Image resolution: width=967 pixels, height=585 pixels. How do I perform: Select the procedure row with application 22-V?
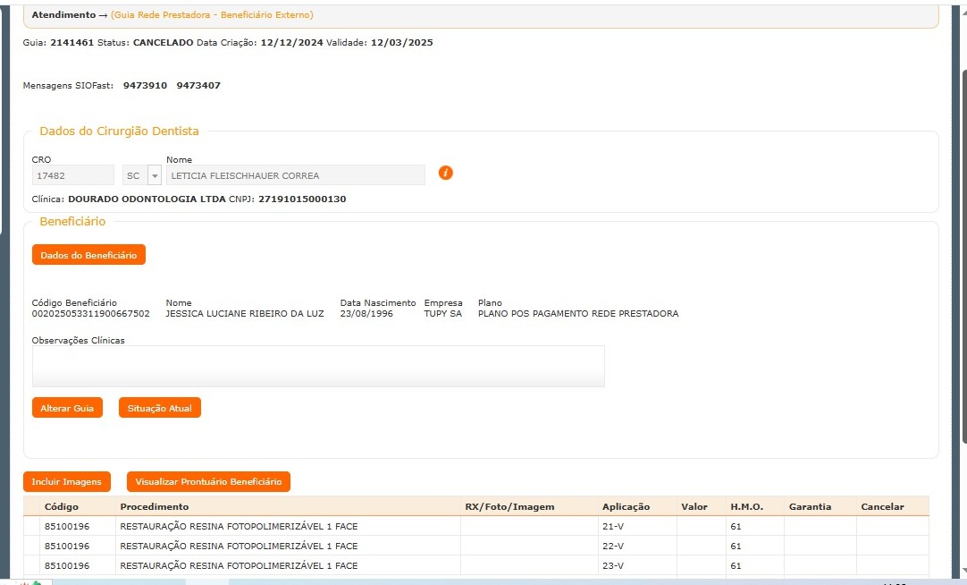click(239, 546)
